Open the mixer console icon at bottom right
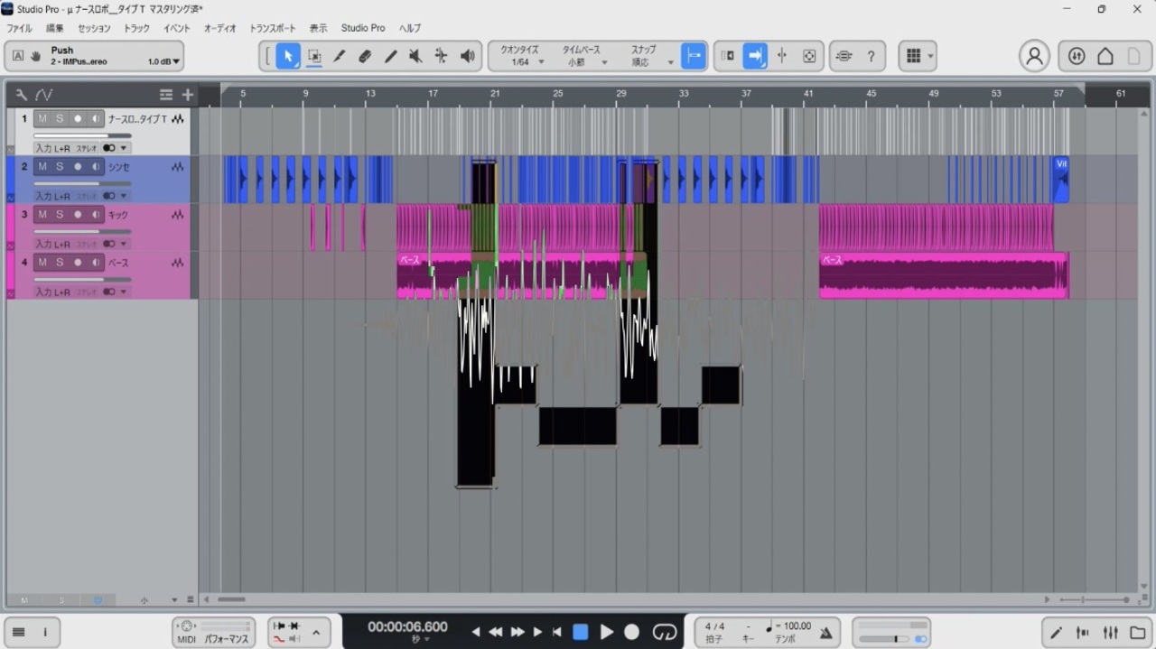Screen dimensions: 1156x649 point(1111,632)
